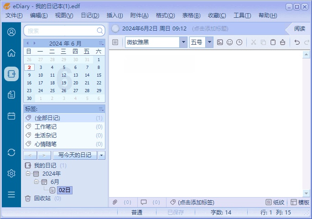Open the 格式(O) menu
Viewport: 312px width, 219px height.
(x=165, y=16)
